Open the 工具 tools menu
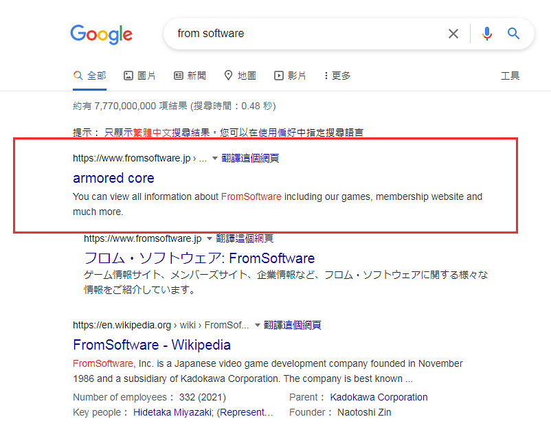 click(510, 76)
